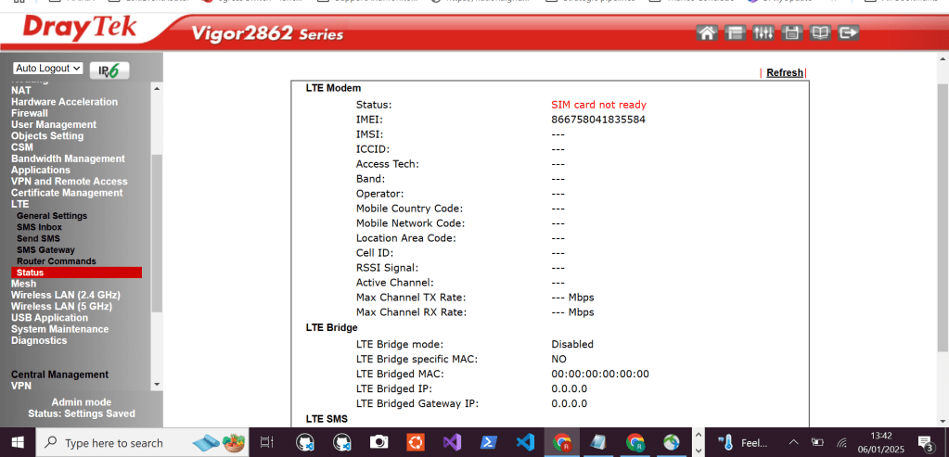Open the Windows Start menu
The image size is (949, 457).
[17, 442]
